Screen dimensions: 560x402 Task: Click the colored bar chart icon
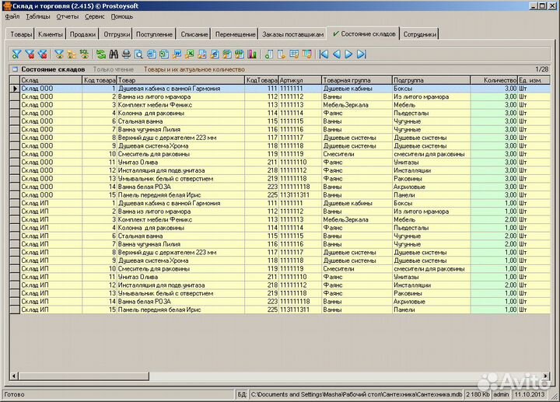pos(251,54)
